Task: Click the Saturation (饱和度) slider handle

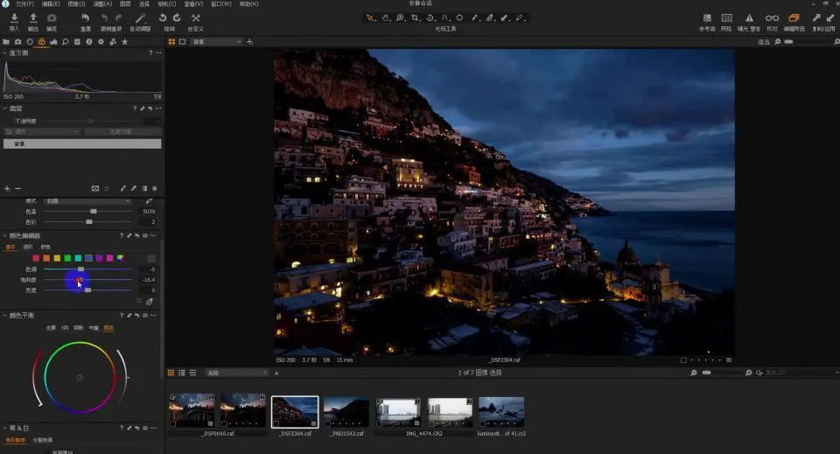Action: click(x=78, y=280)
